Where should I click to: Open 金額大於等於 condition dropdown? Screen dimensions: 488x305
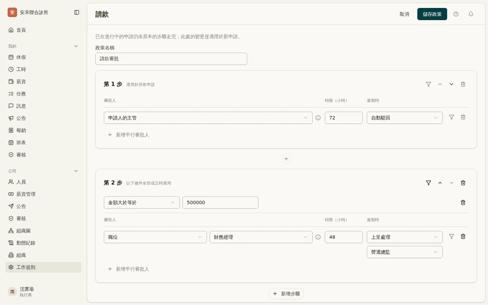tap(142, 203)
